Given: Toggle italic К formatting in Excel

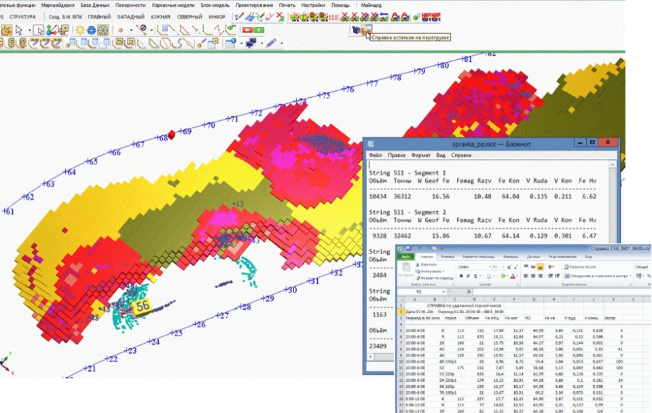Looking at the screenshot, I should (468, 276).
